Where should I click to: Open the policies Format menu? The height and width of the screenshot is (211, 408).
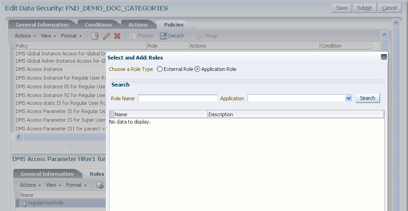[x=72, y=36]
